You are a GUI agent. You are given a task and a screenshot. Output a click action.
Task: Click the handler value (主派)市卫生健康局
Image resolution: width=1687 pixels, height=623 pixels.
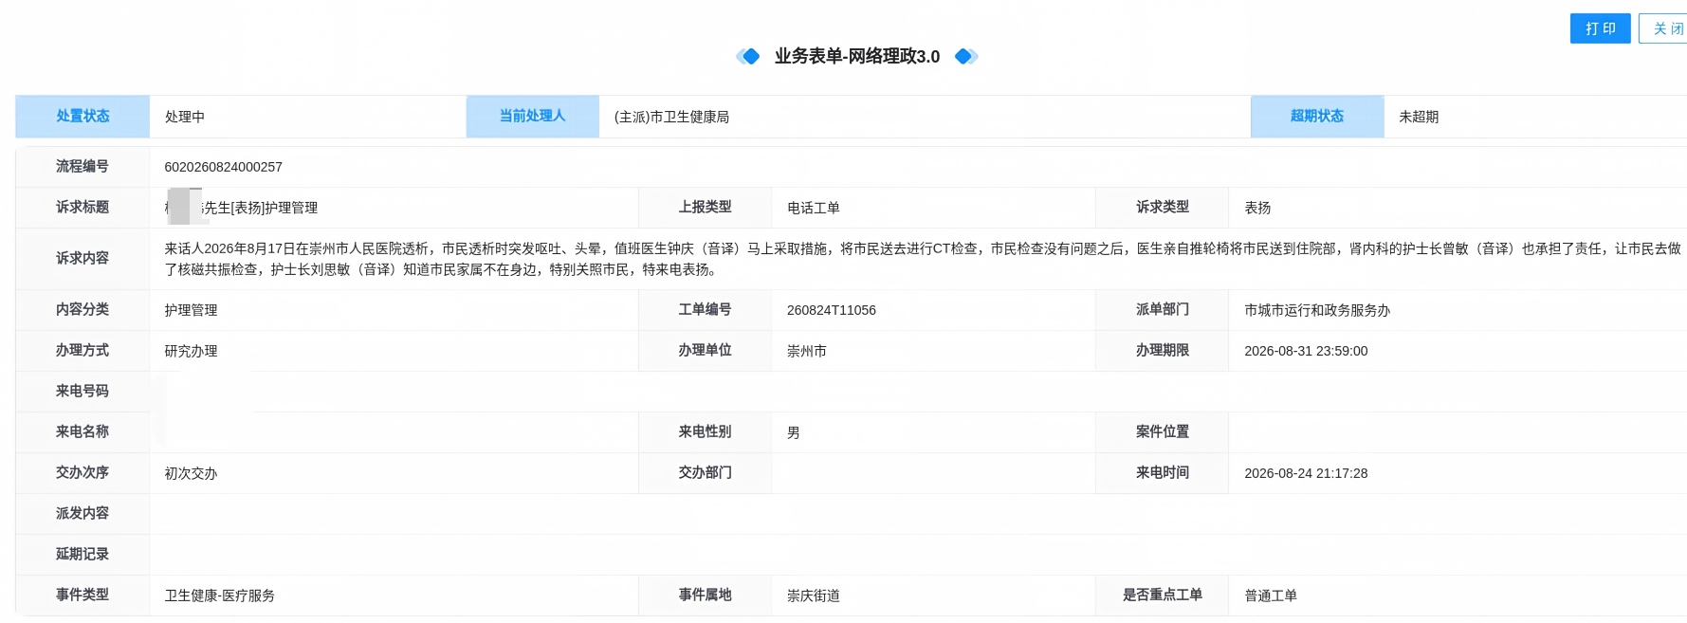671,117
